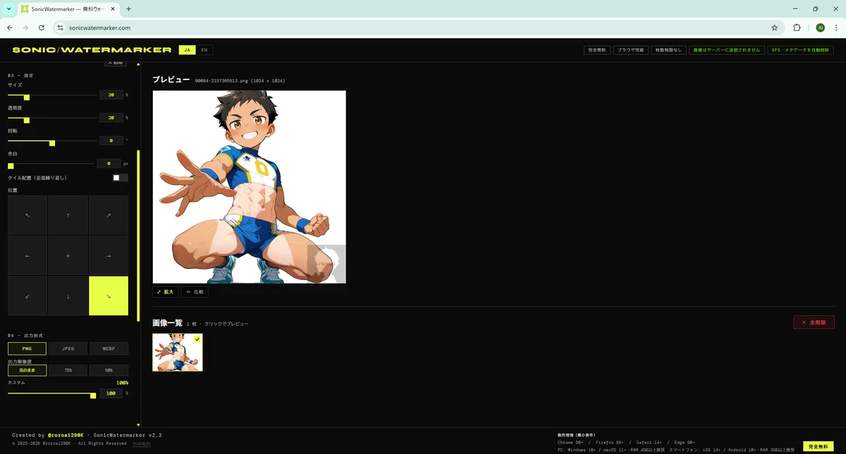Screen dimensions: 846x454
Task: Adjust 透明度 opacity slider
Action: pos(52,118)
